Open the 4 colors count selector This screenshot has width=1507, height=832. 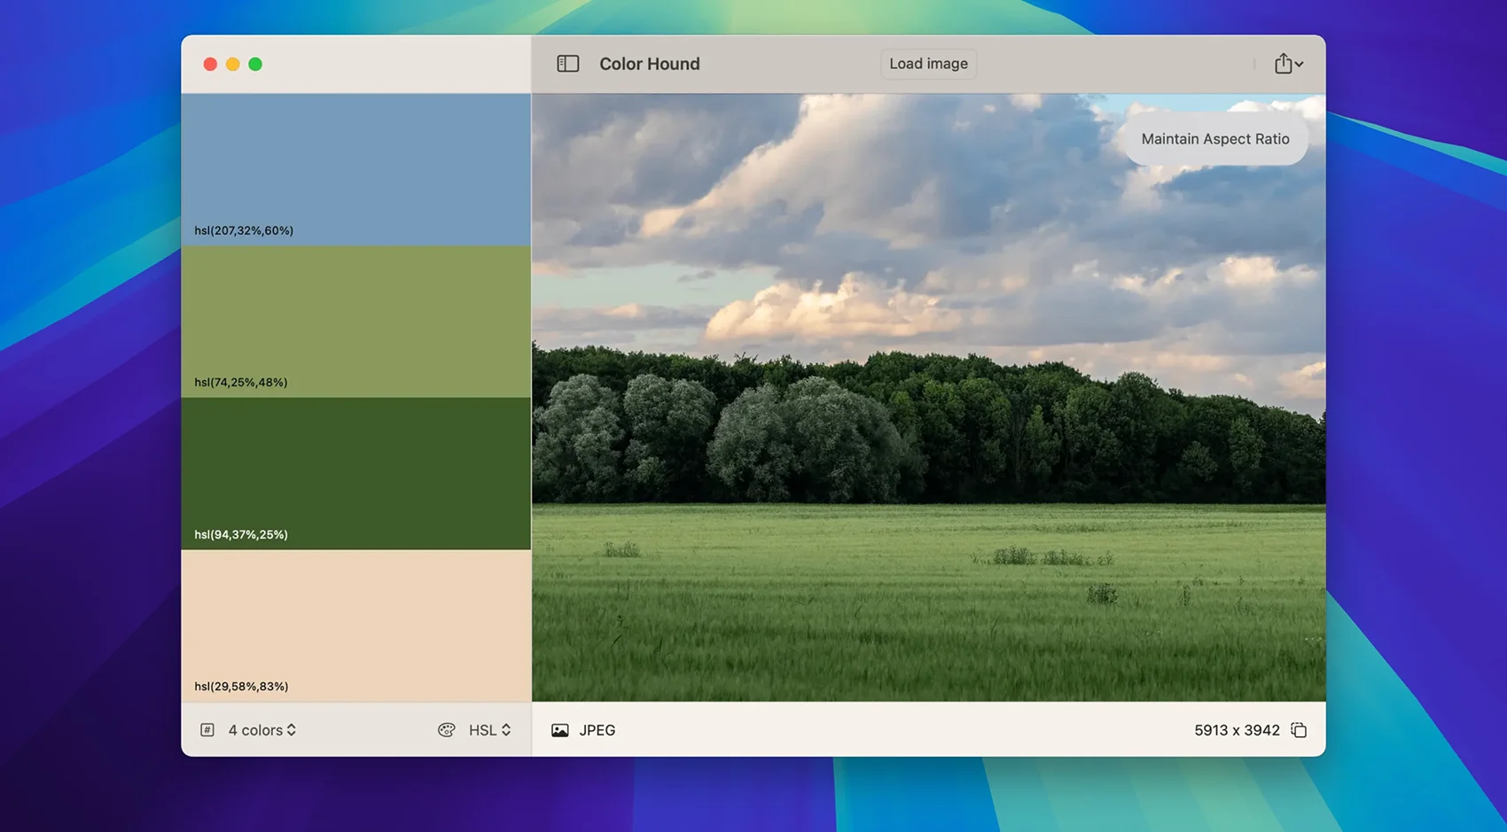(x=262, y=730)
